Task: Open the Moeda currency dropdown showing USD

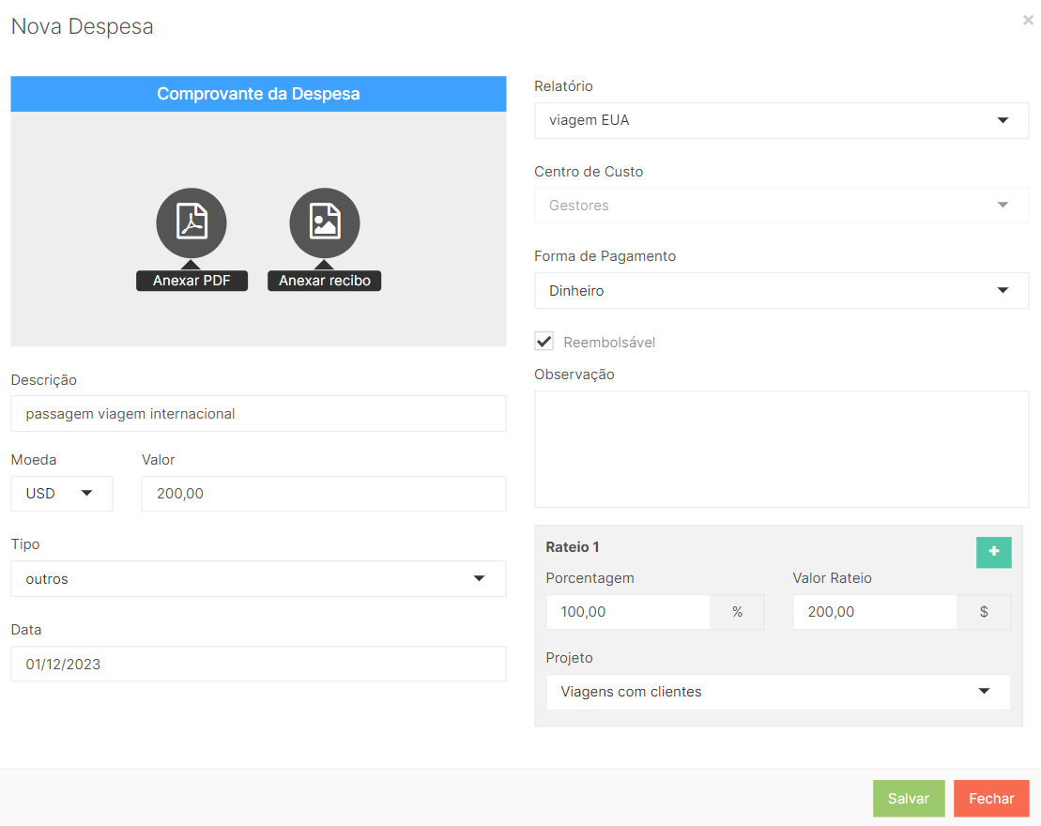Action: tap(62, 494)
